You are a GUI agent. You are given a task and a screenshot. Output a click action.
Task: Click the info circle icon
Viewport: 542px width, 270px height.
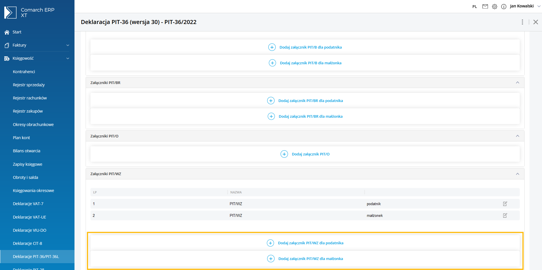click(x=504, y=7)
